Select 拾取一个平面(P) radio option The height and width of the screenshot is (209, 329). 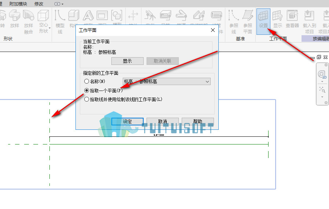click(x=103, y=91)
